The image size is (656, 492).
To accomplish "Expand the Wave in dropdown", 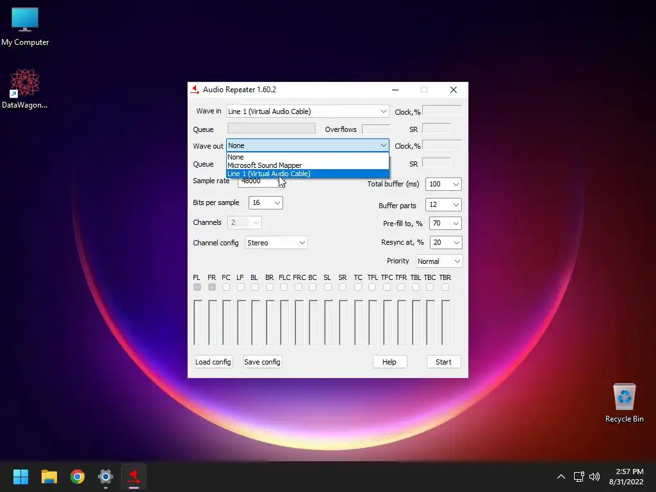I will 383,111.
